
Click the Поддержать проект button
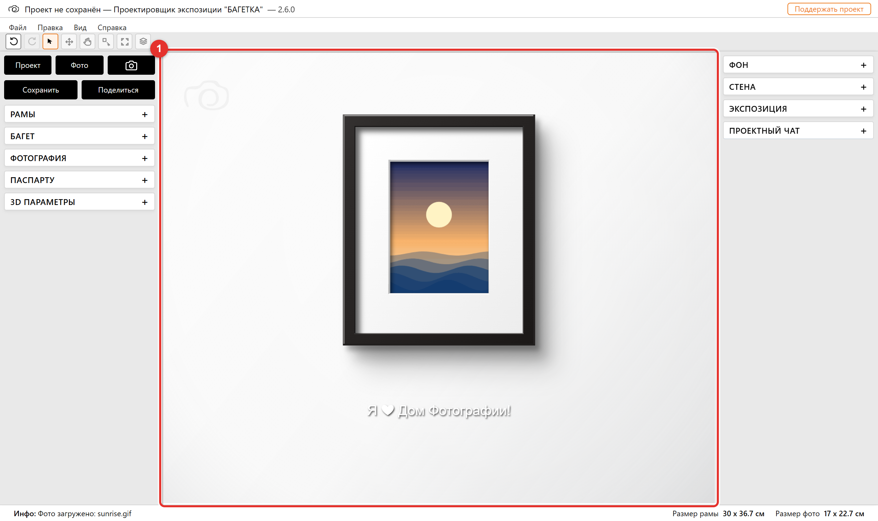pyautogui.click(x=829, y=9)
